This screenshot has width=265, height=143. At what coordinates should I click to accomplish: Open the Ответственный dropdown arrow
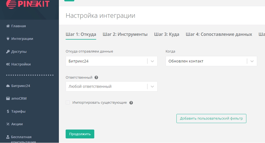tap(152, 87)
